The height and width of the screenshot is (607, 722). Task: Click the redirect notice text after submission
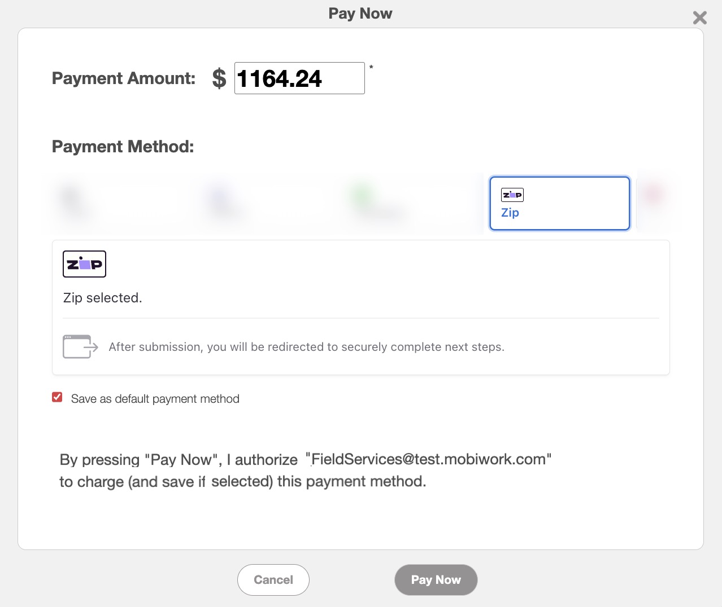tap(306, 347)
